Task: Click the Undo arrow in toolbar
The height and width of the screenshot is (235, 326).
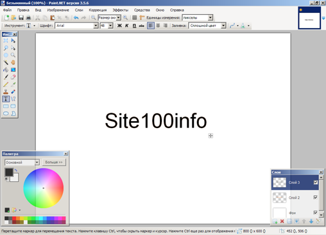Action: pos(76,18)
